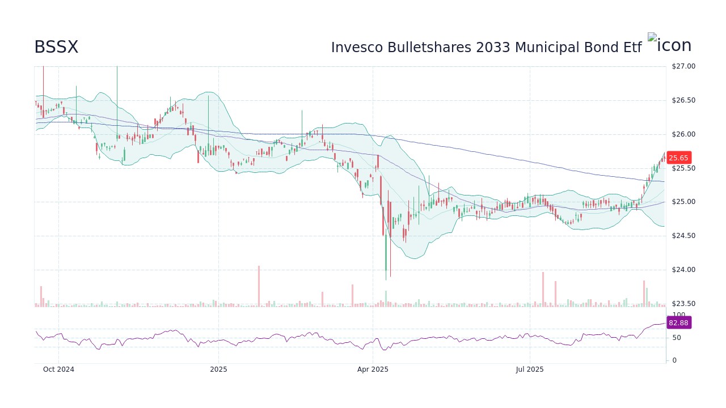726x408 pixels.
Task: Click the Apr 2025 date axis label
Action: (373, 369)
